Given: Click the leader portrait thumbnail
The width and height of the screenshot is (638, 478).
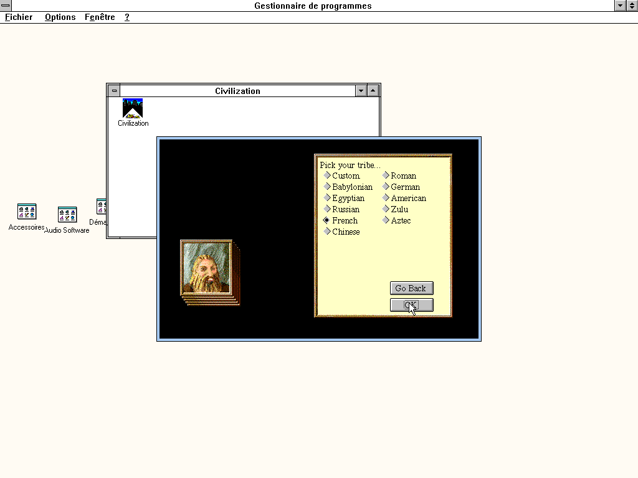Looking at the screenshot, I should pos(207,268).
